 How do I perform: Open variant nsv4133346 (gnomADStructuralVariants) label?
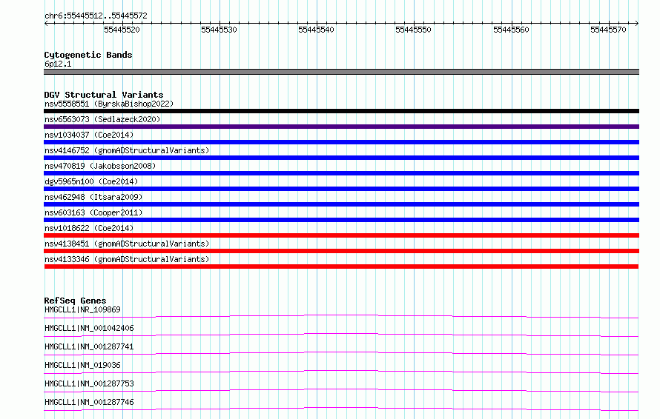[x=127, y=259]
